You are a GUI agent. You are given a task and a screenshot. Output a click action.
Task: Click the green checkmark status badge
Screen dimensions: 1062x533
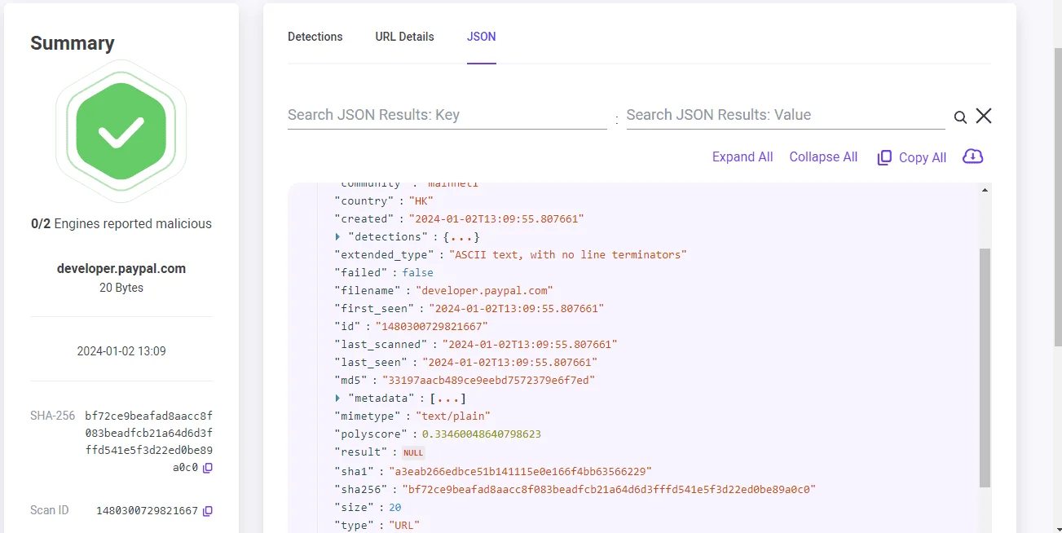(x=121, y=132)
